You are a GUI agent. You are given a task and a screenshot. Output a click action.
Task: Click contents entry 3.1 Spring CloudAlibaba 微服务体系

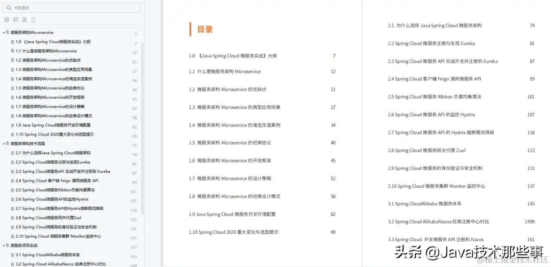424,204
